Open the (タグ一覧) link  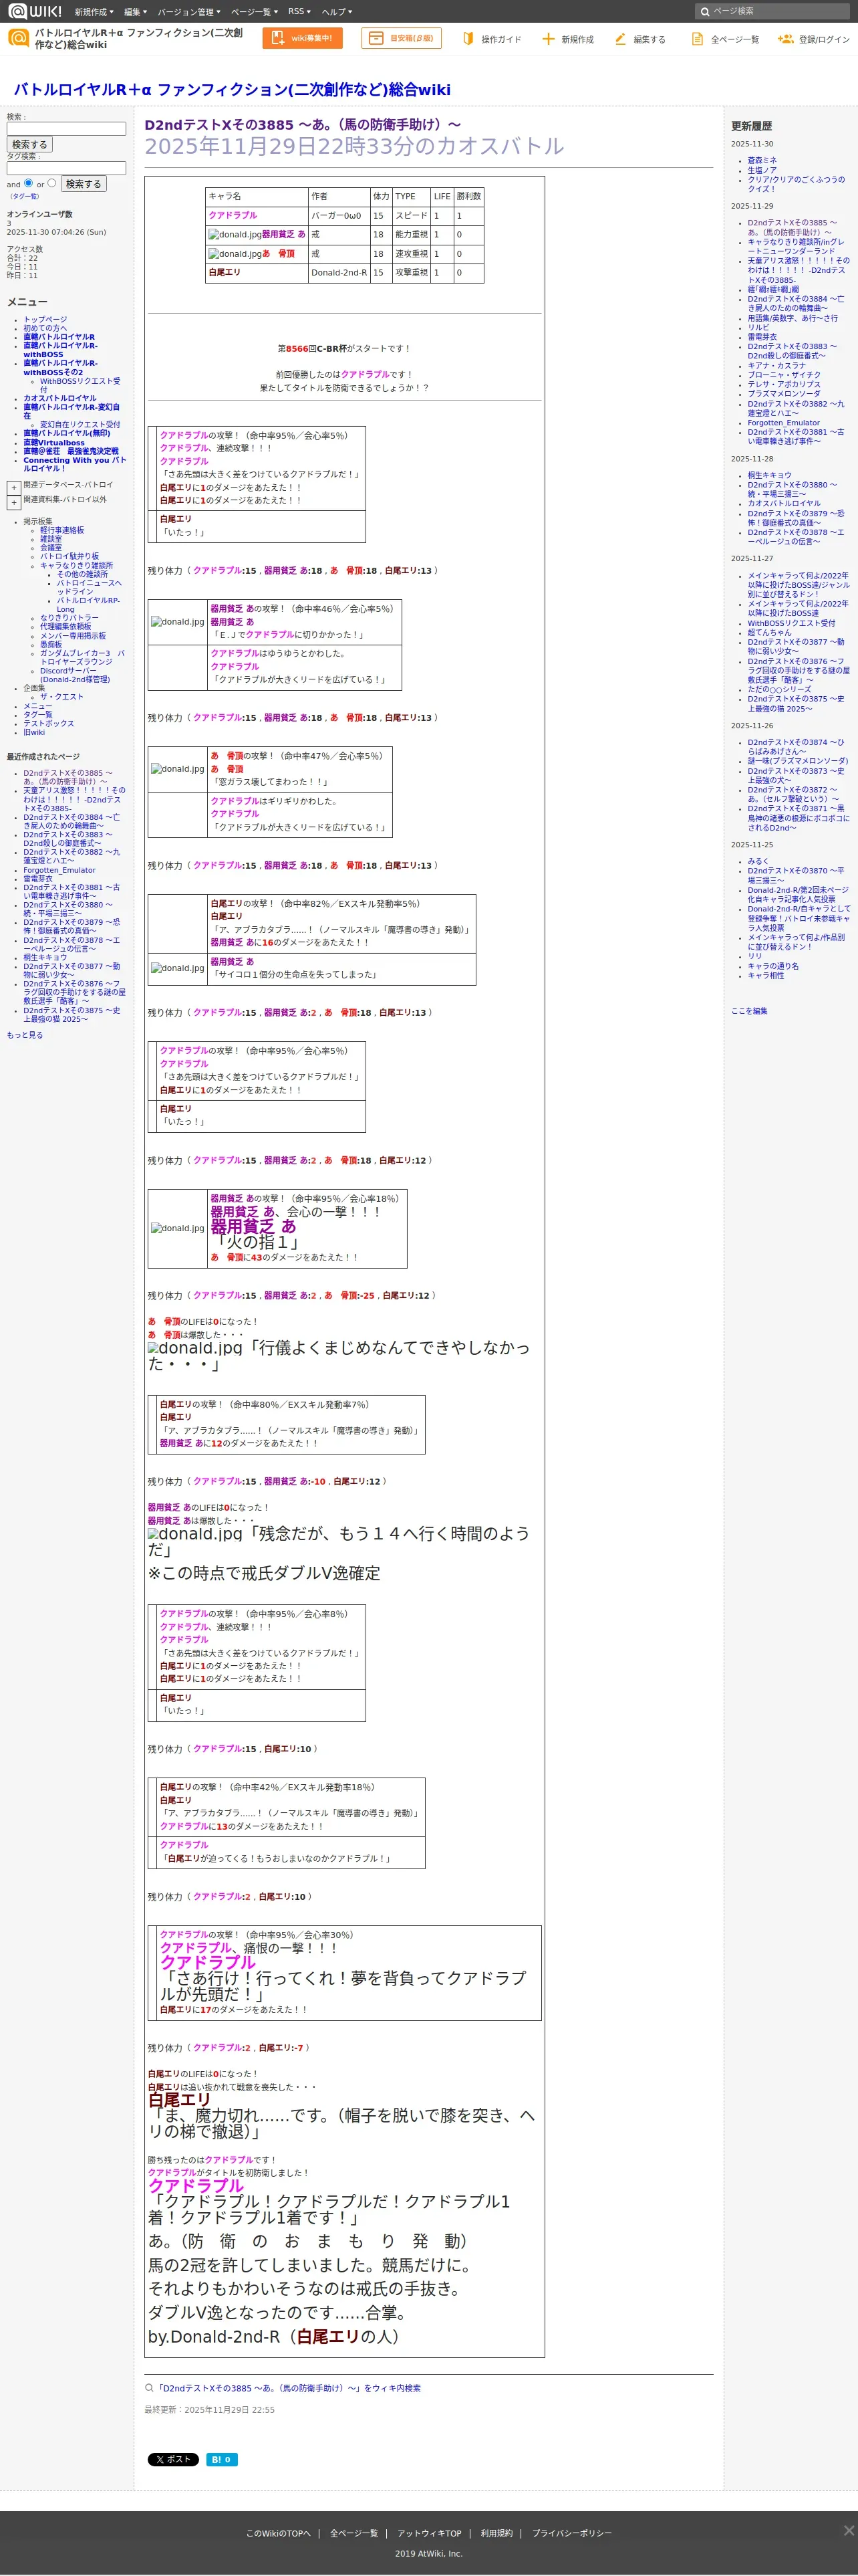24,197
